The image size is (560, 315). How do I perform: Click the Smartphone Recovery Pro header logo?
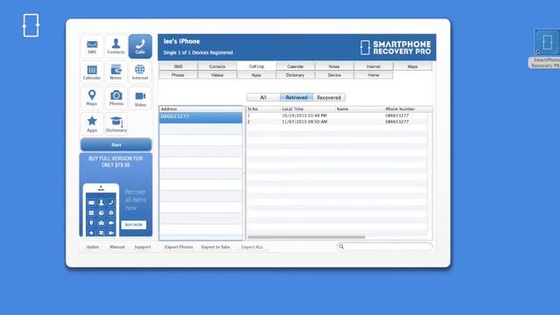[395, 47]
